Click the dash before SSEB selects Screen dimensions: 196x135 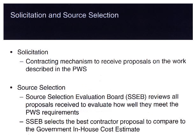[21, 122]
